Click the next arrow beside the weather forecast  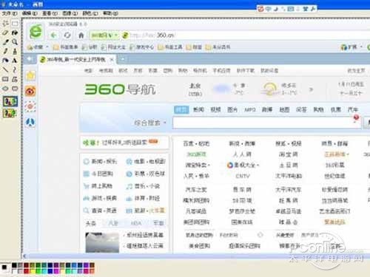(x=311, y=89)
